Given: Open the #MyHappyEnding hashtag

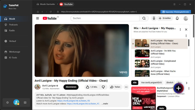Looking at the screenshot, I should (74, 95).
